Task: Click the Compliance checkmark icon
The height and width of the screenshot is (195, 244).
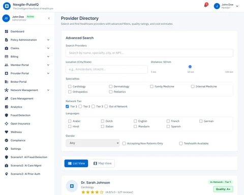Action: tap(7, 140)
